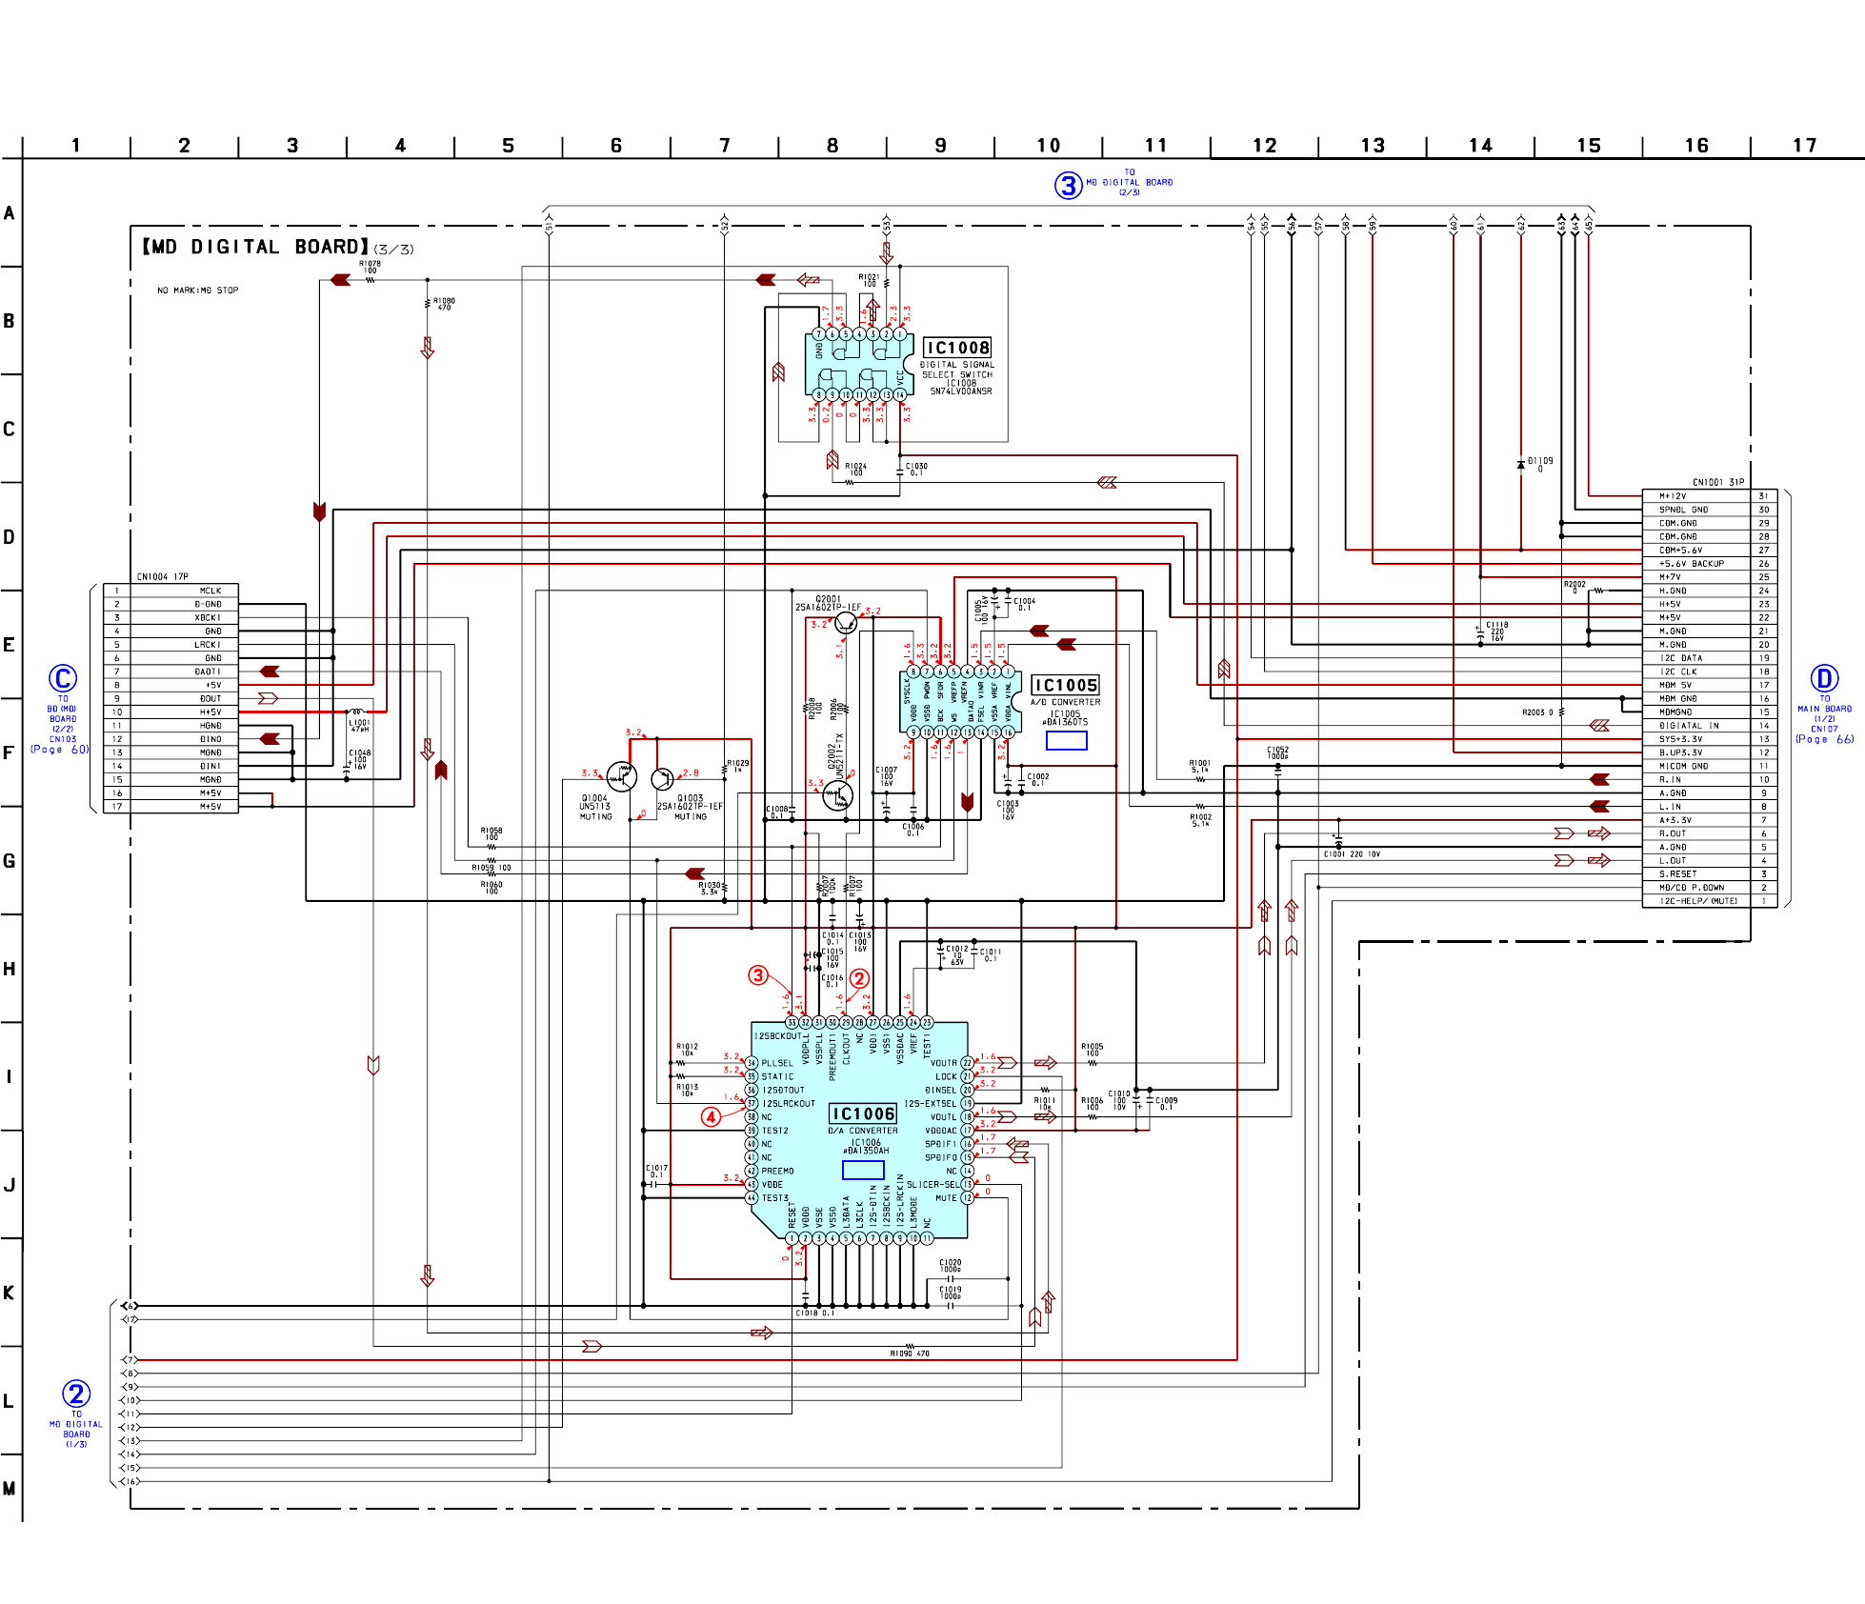Click the red circled 3 waveform marker
The width and height of the screenshot is (1865, 1604).
pyautogui.click(x=758, y=974)
